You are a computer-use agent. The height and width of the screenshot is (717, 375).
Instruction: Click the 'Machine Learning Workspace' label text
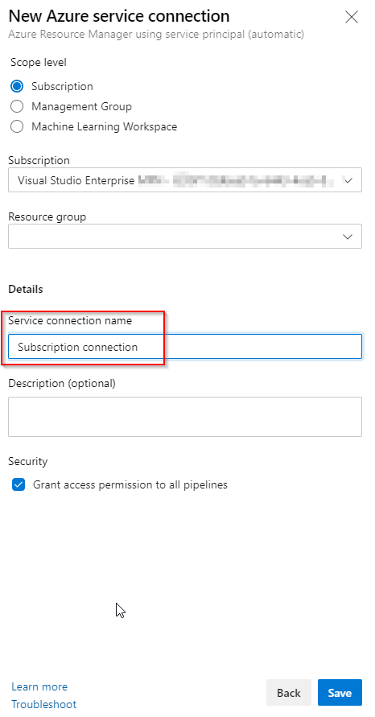click(105, 126)
